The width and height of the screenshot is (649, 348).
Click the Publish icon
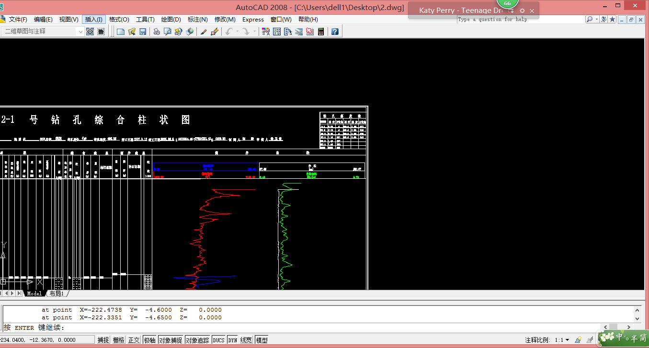[179, 32]
